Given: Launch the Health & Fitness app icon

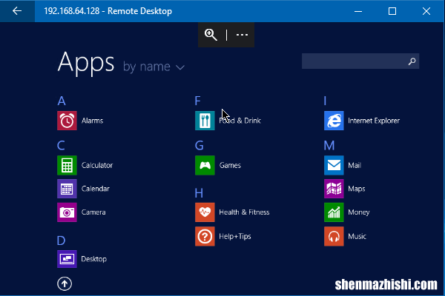Looking at the screenshot, I should (205, 212).
